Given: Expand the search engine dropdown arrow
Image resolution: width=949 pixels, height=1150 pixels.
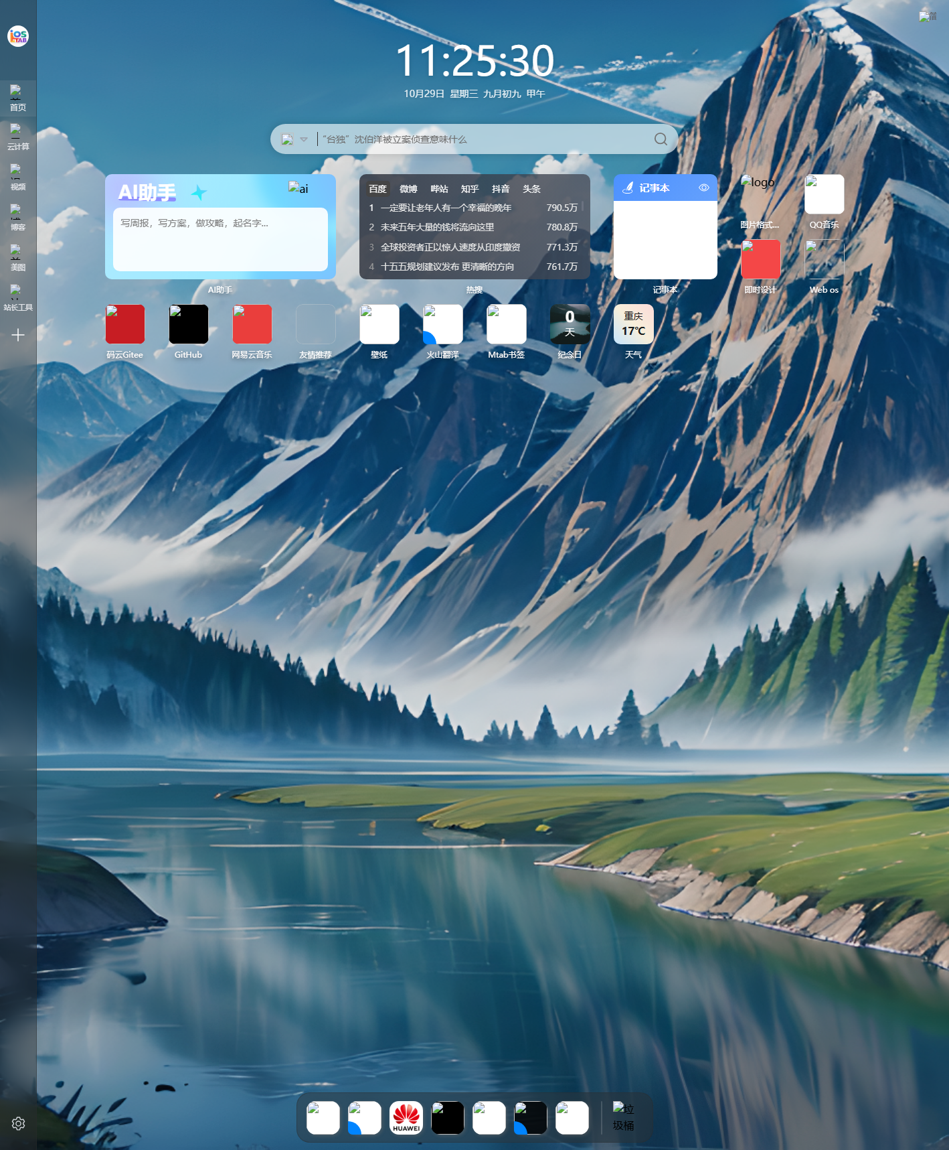Looking at the screenshot, I should pos(304,139).
